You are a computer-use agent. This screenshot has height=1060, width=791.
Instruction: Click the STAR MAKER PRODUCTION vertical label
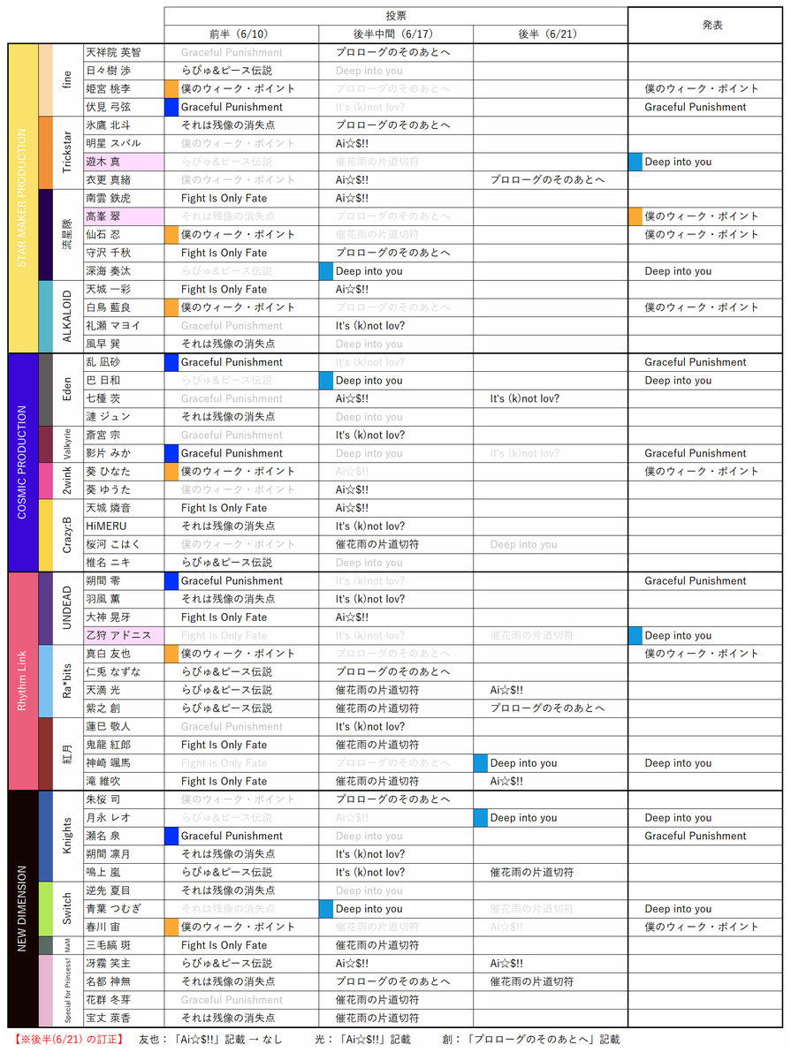(23, 198)
